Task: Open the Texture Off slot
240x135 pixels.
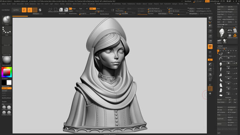Action: [7, 51]
